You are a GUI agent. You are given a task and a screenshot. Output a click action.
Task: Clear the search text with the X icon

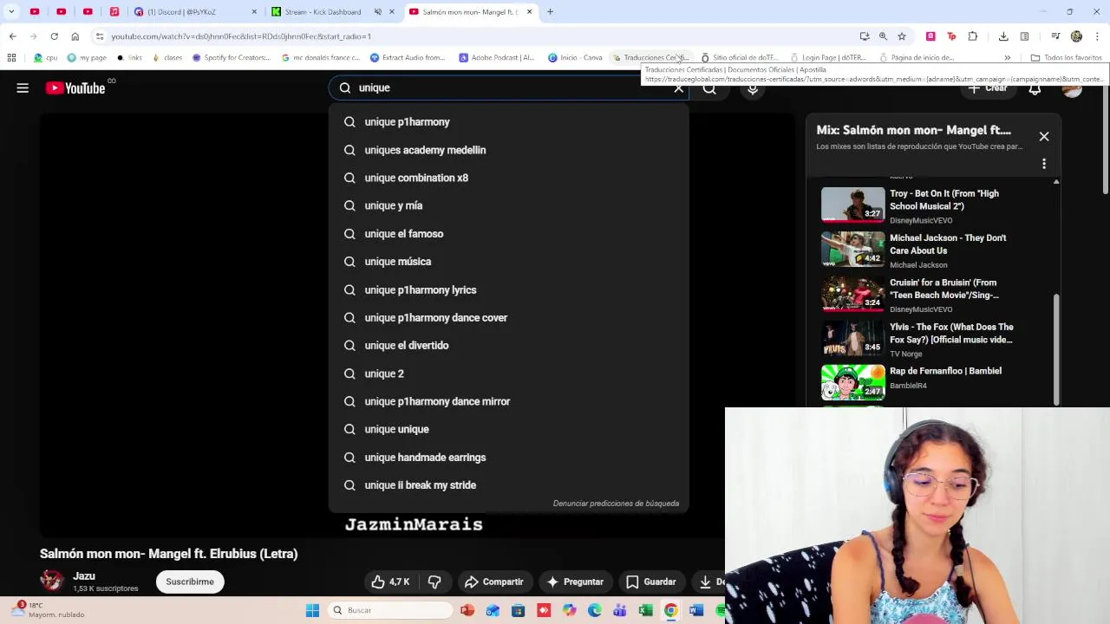[679, 88]
